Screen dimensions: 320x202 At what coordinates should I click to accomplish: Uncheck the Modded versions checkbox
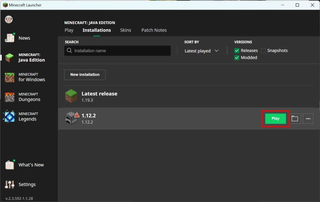(237, 58)
